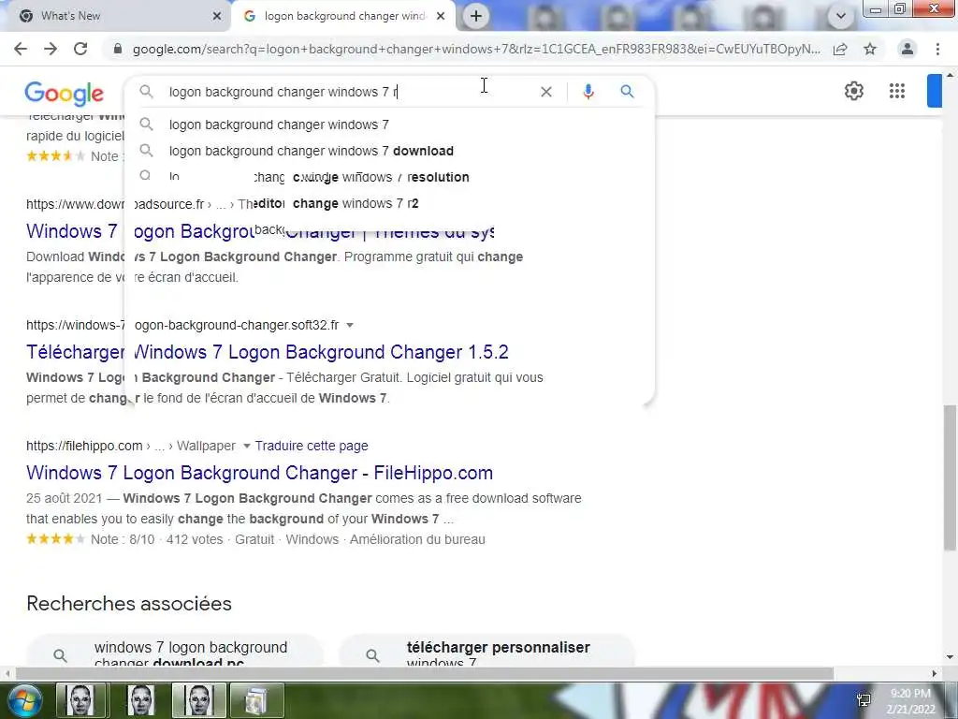Go back to the previous page
Screen dimensions: 958x719
point(21,49)
